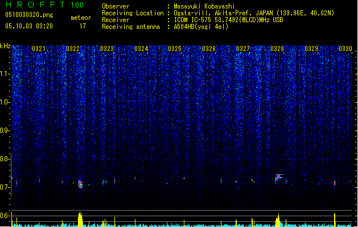Click the curved meteor echo near 0328
The image size is (358, 227).
tap(278, 178)
